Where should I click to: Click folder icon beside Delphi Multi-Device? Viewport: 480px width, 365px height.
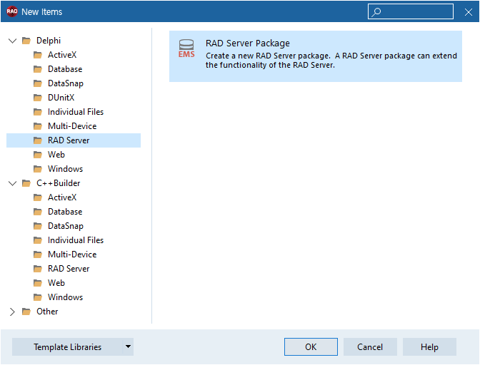pyautogui.click(x=38, y=126)
